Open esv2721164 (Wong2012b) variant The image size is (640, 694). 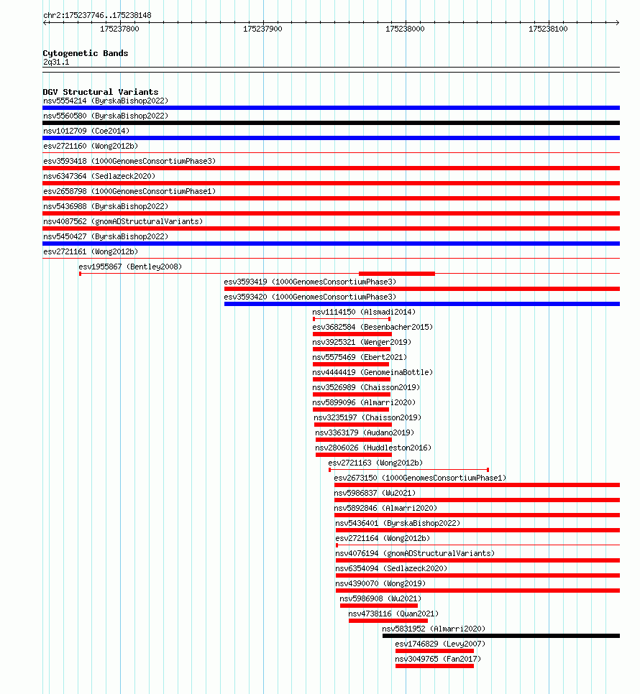[383, 537]
